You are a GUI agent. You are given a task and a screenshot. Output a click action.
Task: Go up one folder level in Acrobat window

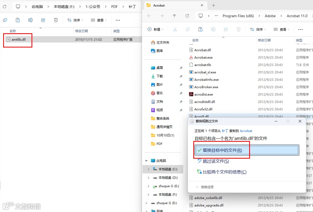[174, 16]
